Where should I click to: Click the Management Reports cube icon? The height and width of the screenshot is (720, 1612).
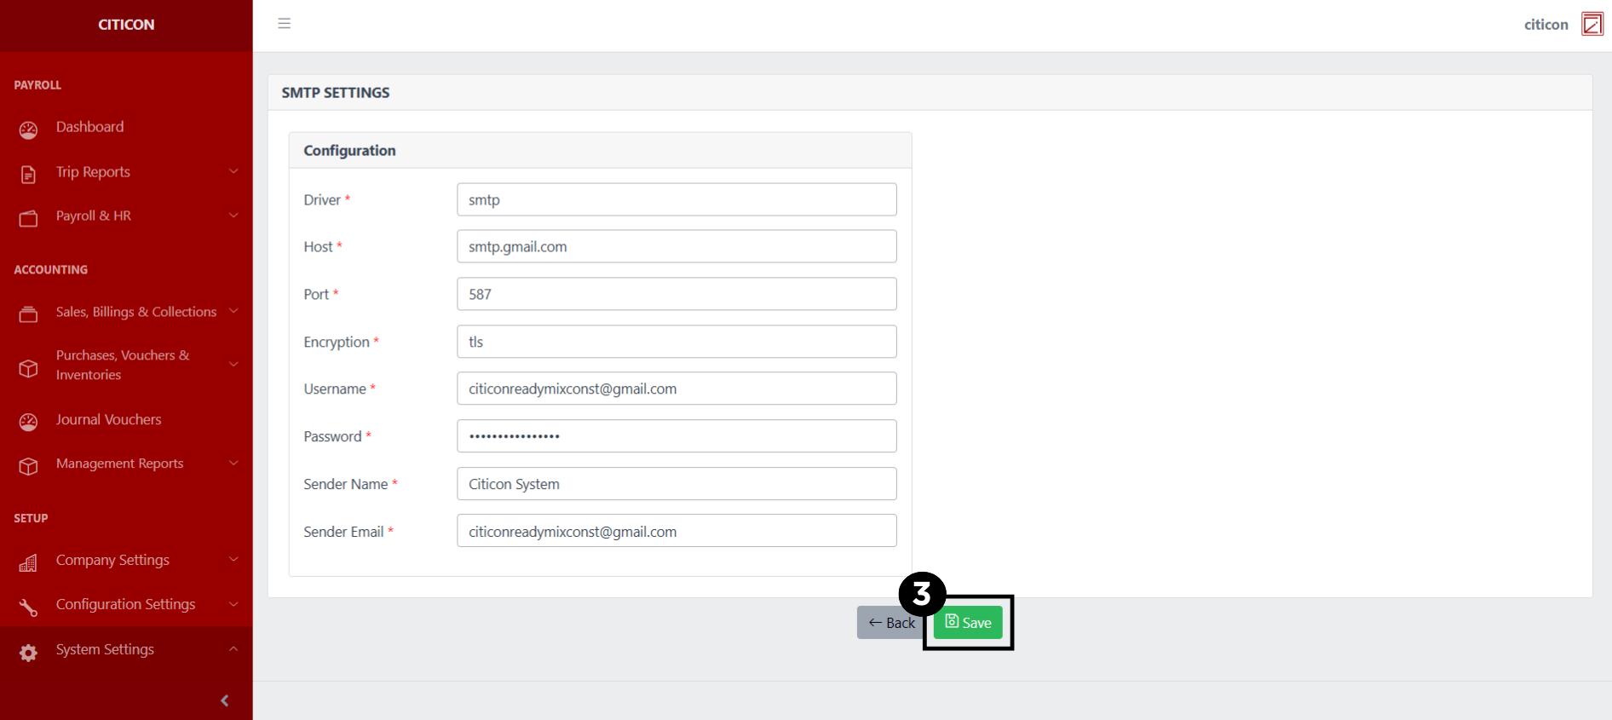pyautogui.click(x=28, y=466)
